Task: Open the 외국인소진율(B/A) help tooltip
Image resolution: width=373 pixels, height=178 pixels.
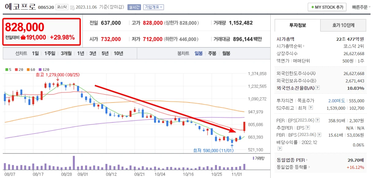Action: click(318, 88)
